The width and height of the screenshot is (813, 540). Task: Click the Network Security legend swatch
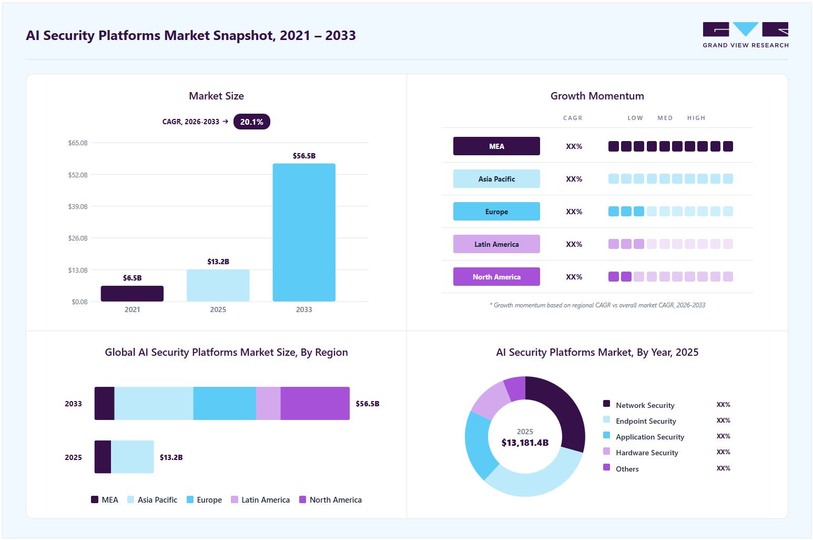click(x=606, y=404)
